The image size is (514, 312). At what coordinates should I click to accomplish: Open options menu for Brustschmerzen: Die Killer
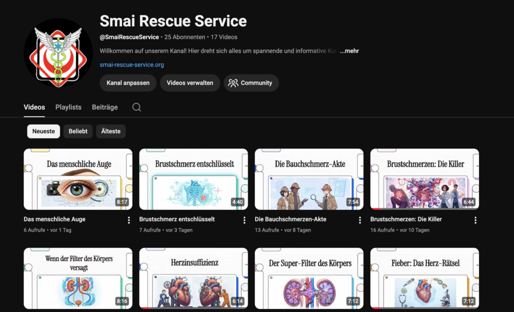tap(475, 220)
